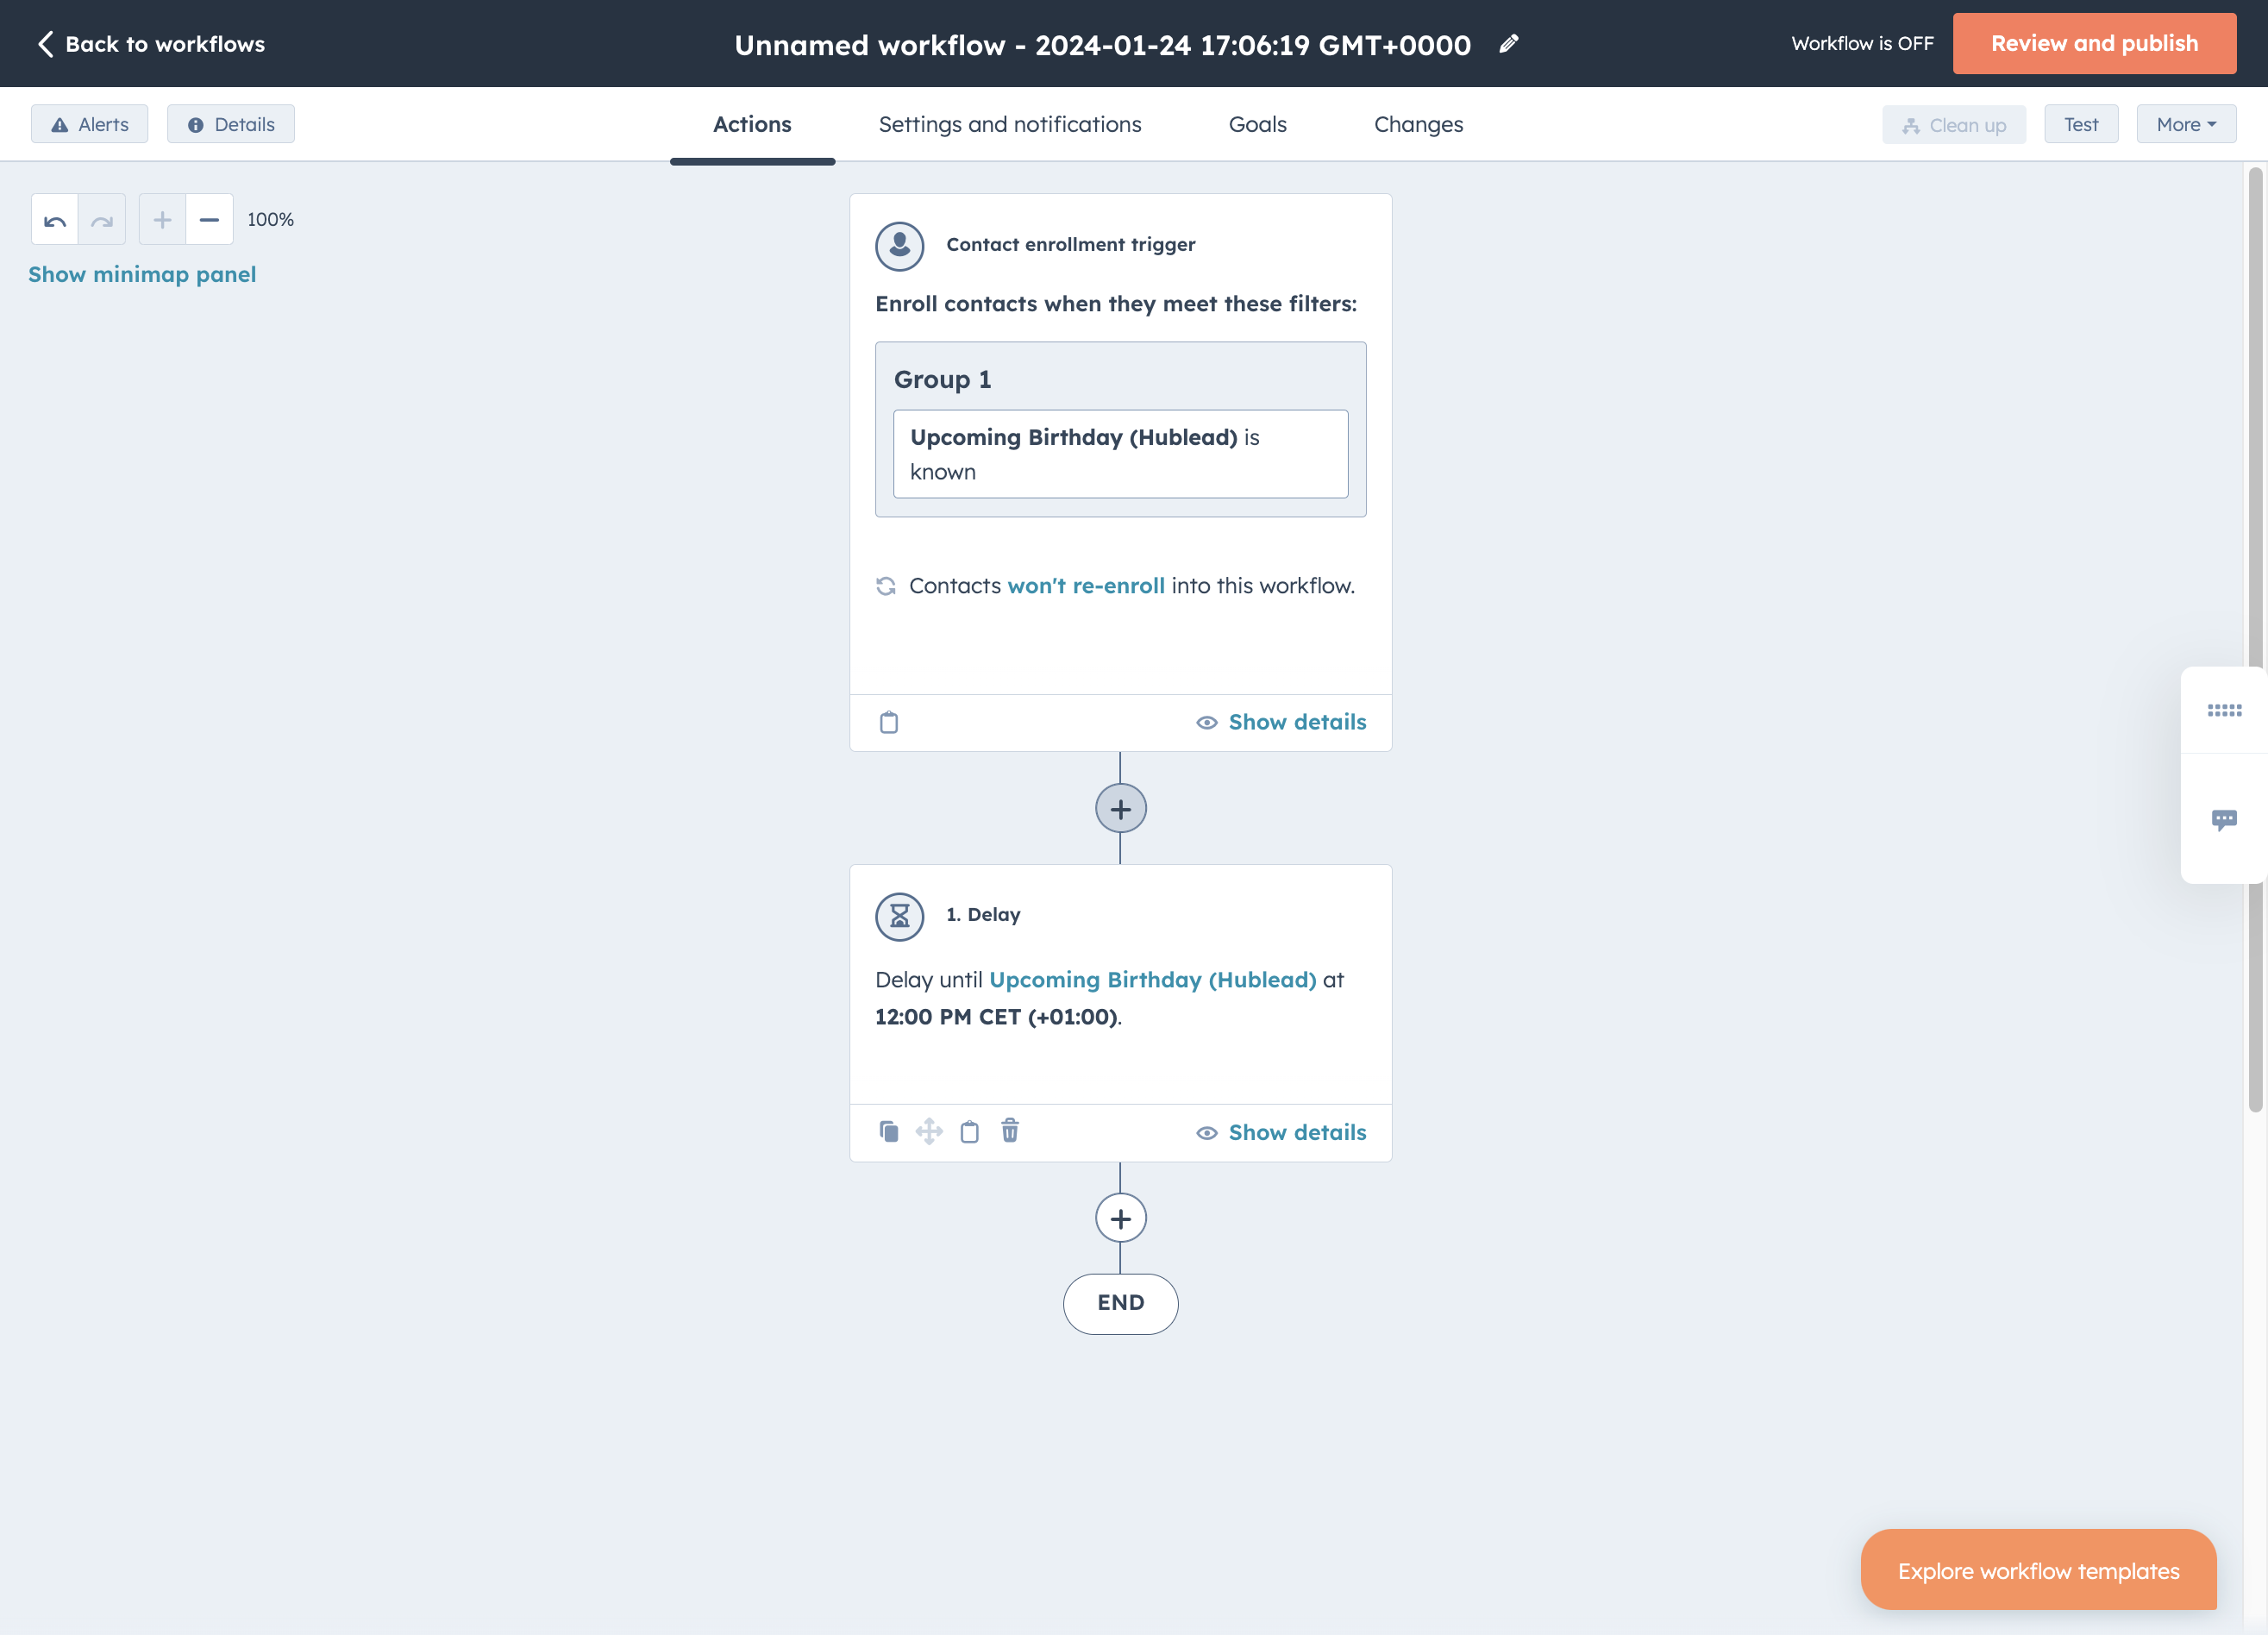The width and height of the screenshot is (2268, 1635).
Task: Show details of the Delay action
Action: point(1281,1132)
